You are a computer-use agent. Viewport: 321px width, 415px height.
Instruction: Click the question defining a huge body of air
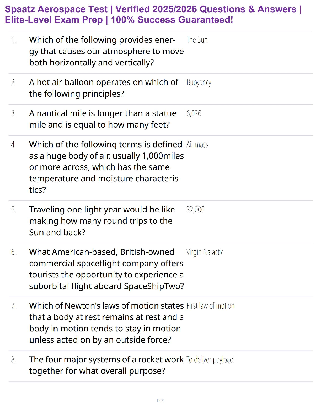tap(106, 167)
